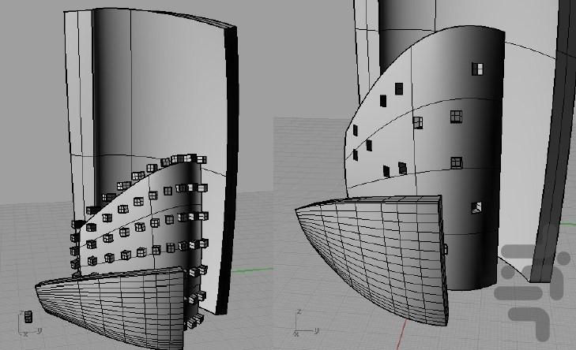Image resolution: width=576 pixels, height=350 pixels.
Task: Click the green axis line in left viewport
Action: 253,270
